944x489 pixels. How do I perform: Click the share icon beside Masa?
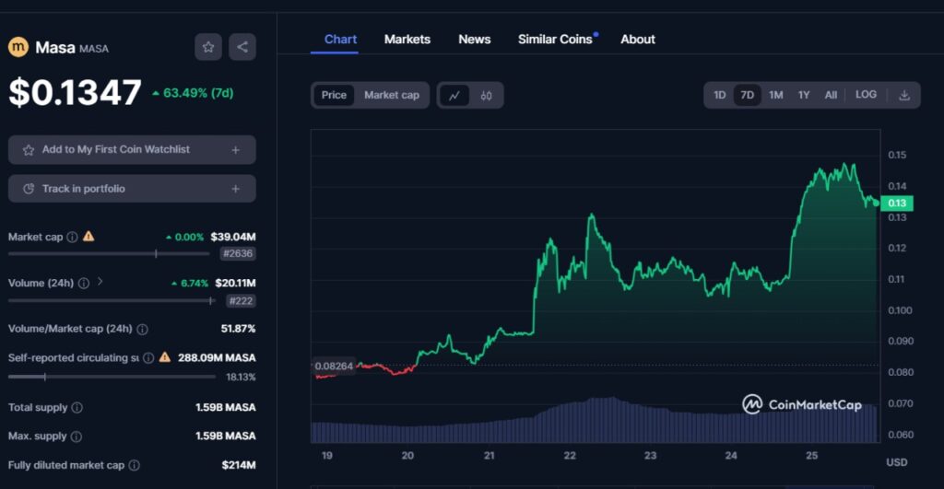point(242,47)
